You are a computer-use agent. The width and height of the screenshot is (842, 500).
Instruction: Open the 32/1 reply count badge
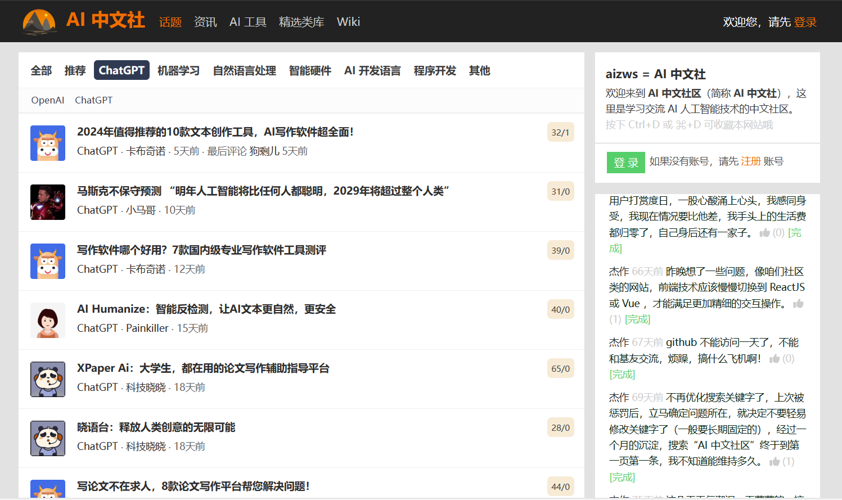click(560, 132)
